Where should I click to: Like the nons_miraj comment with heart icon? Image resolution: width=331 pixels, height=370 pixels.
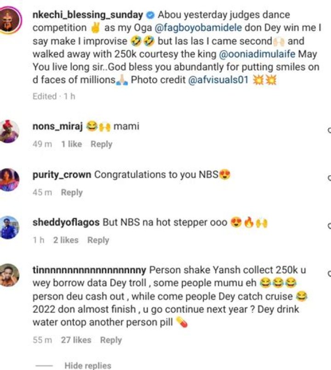329,131
